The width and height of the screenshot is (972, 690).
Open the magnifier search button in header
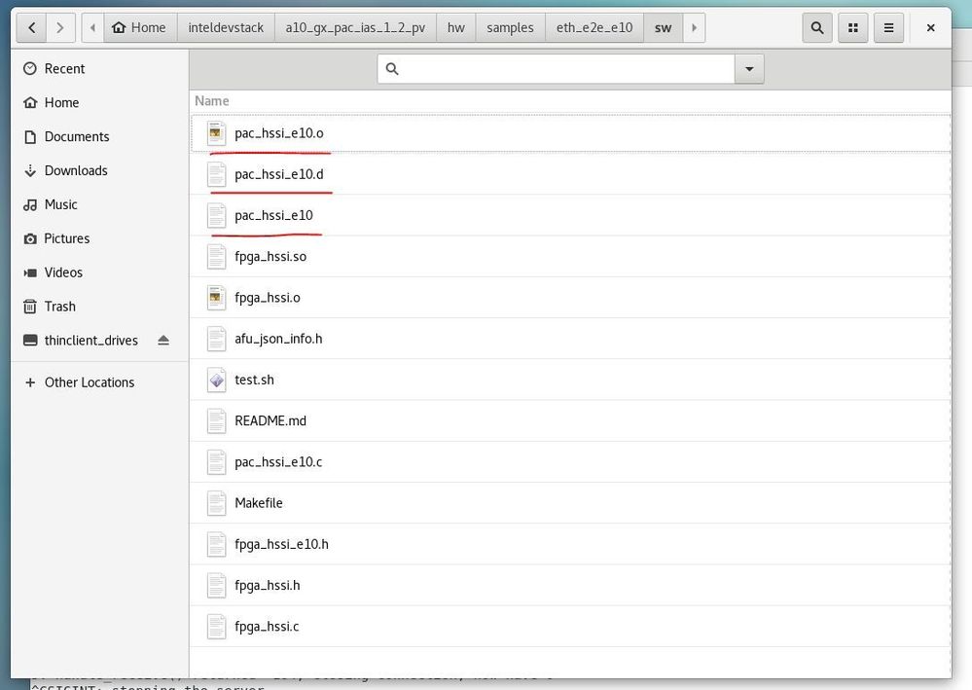[817, 28]
